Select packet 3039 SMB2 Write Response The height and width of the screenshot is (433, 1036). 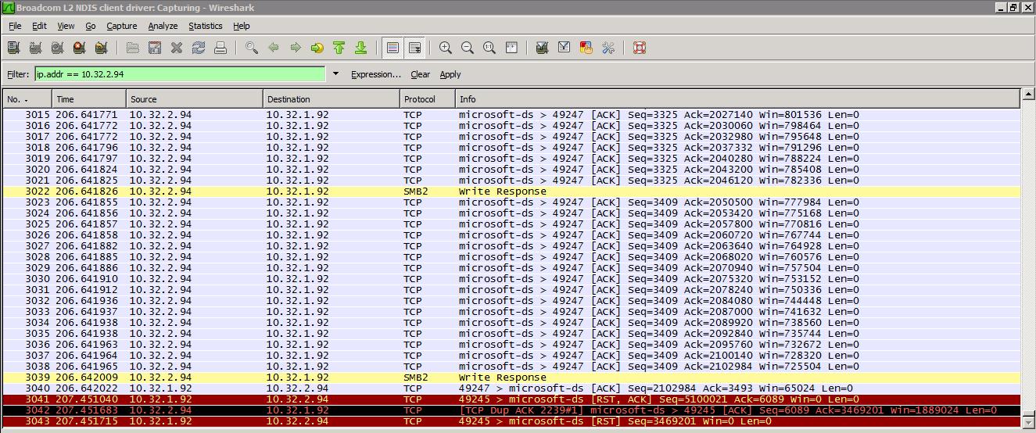click(511, 378)
